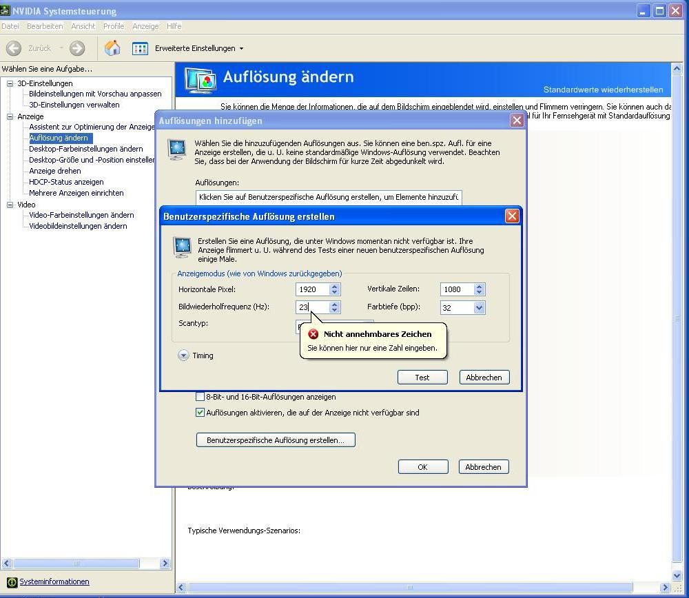The width and height of the screenshot is (689, 598).
Task: Click the task tree scroll right arrow
Action: (x=165, y=564)
